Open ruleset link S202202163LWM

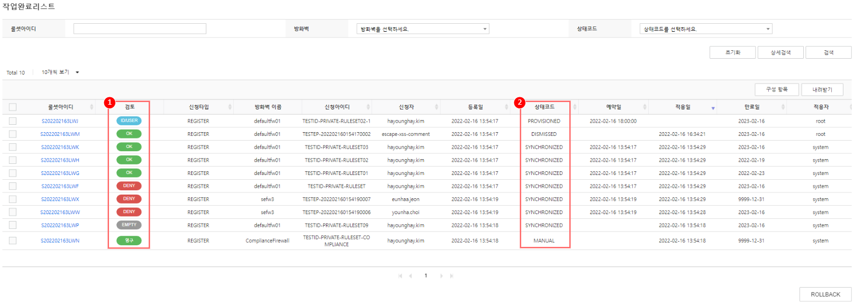click(x=60, y=134)
